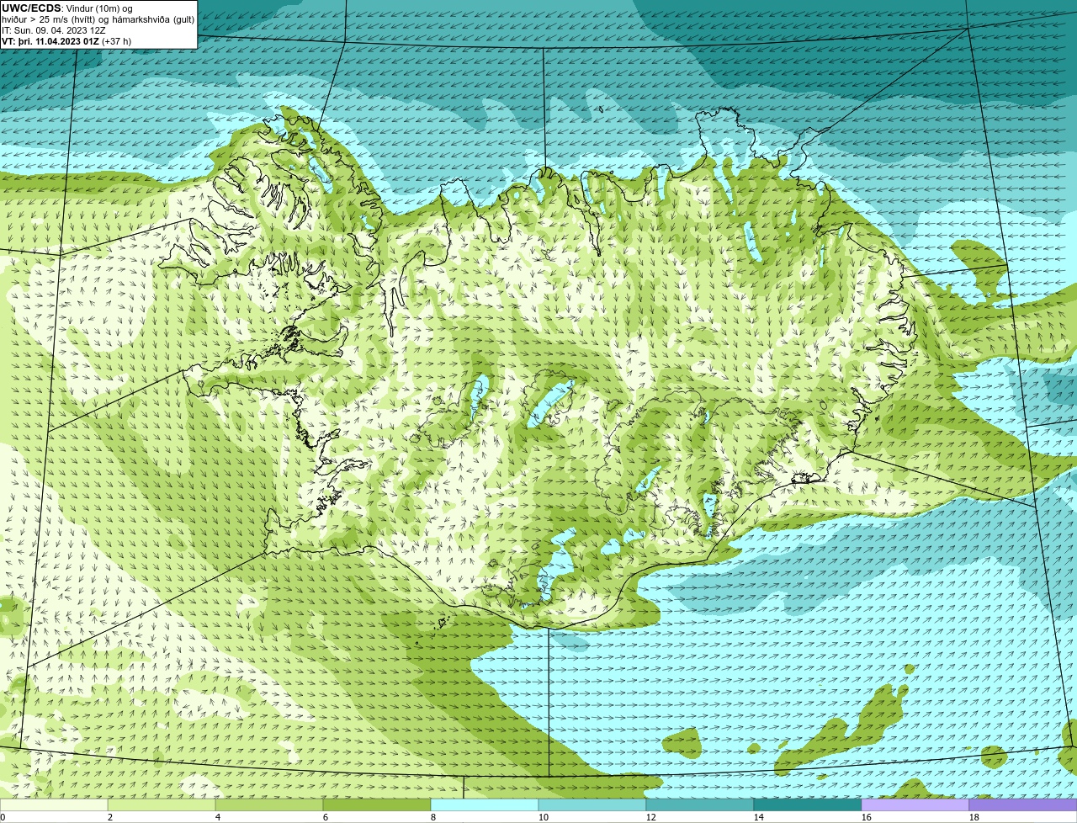Viewport: 1077px width, 823px height.
Task: Click the scale label '2'
Action: [109, 817]
